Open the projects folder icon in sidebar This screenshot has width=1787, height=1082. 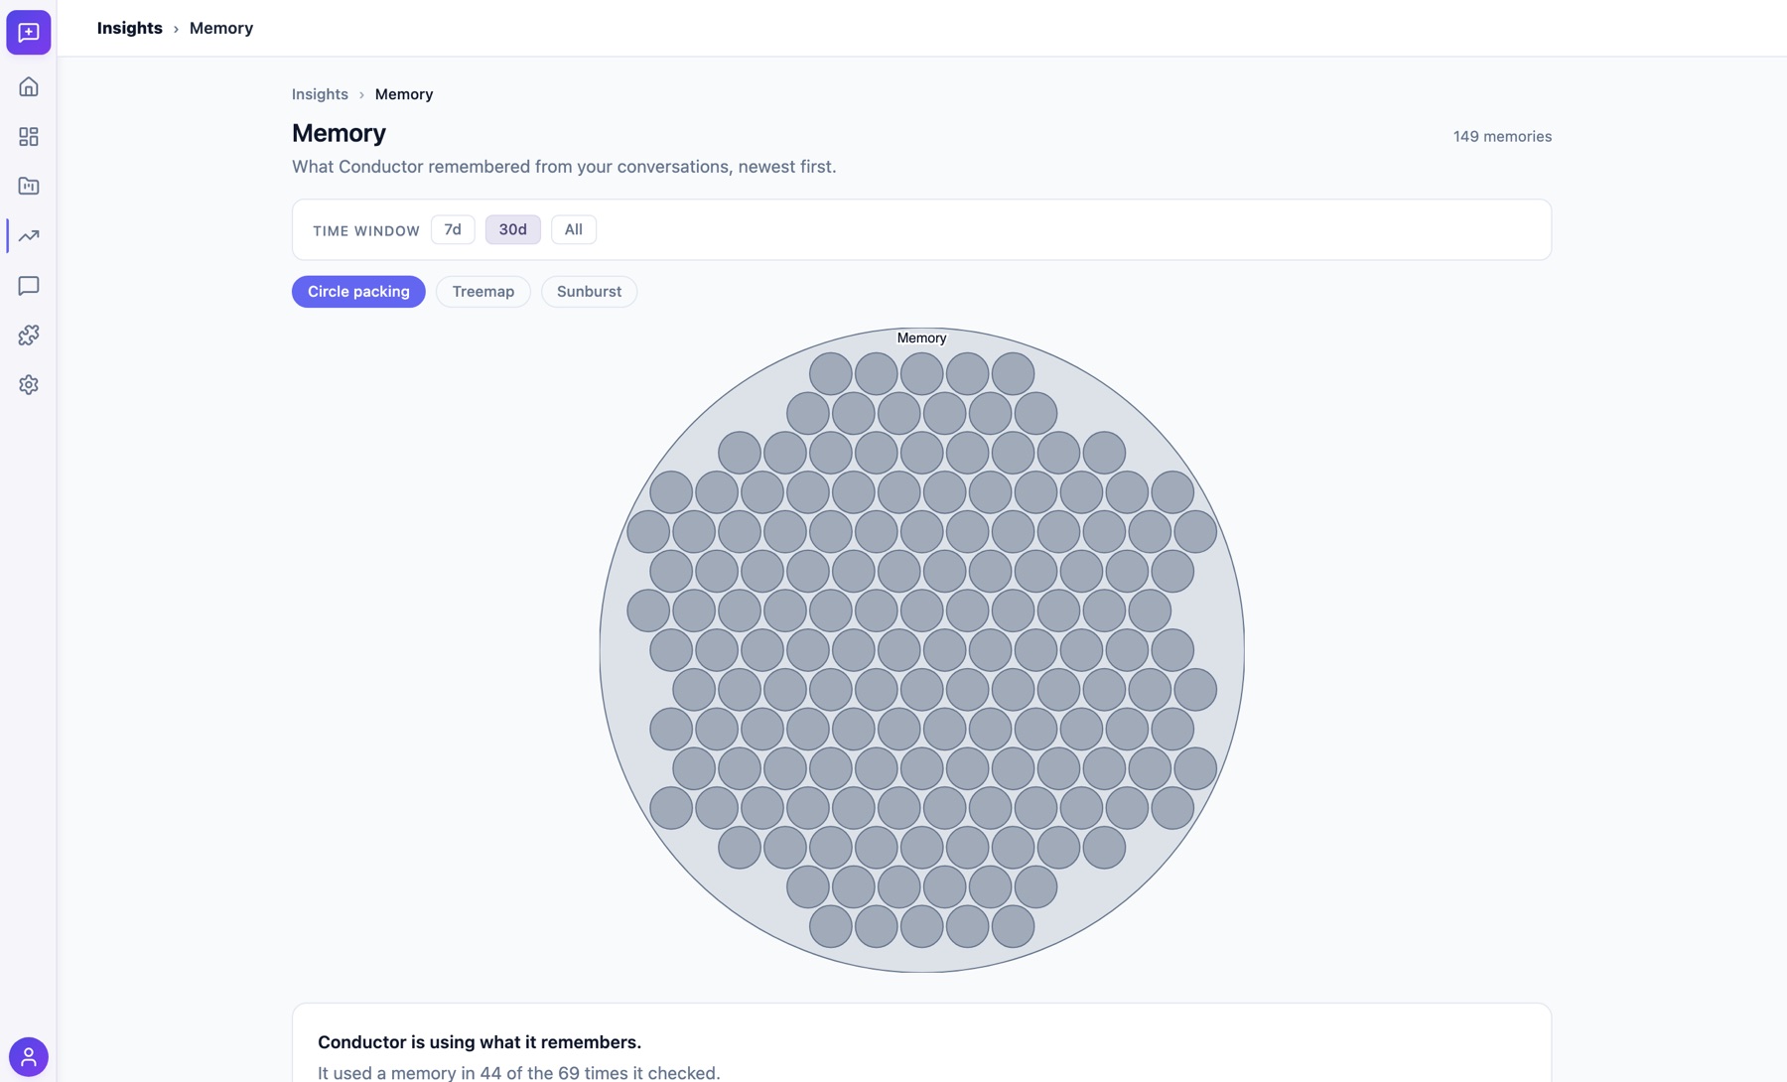click(x=29, y=187)
